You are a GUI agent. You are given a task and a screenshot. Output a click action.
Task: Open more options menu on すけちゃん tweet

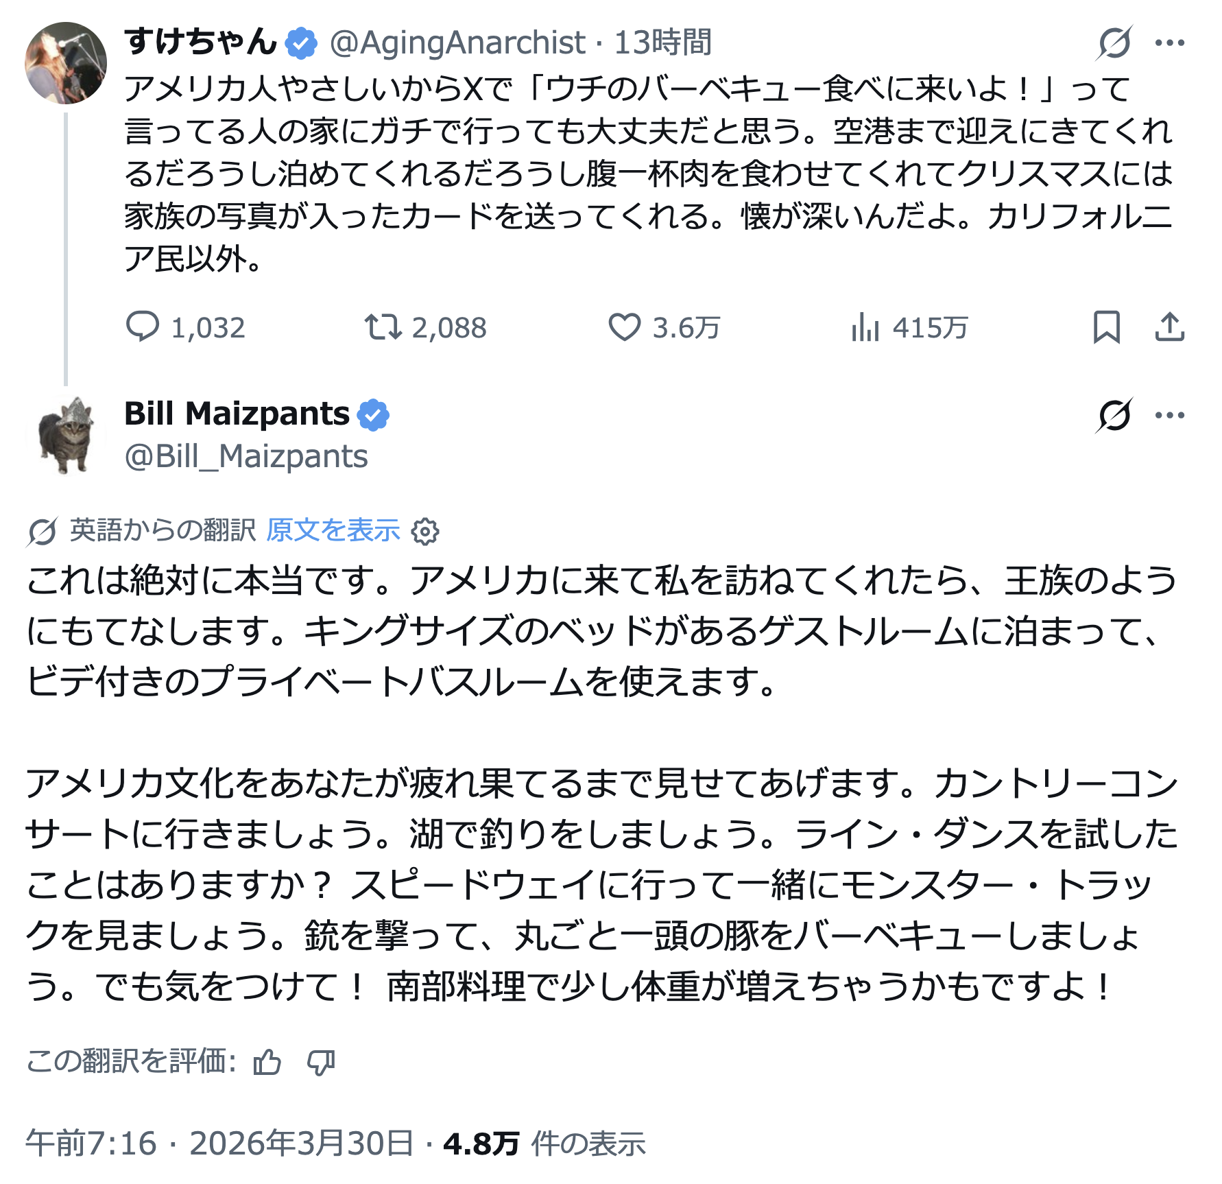point(1169,43)
